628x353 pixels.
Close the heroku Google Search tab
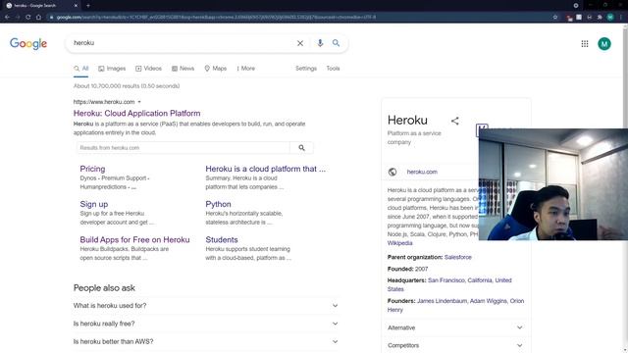click(76, 6)
